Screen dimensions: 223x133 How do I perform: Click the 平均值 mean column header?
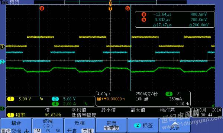pos(79,110)
